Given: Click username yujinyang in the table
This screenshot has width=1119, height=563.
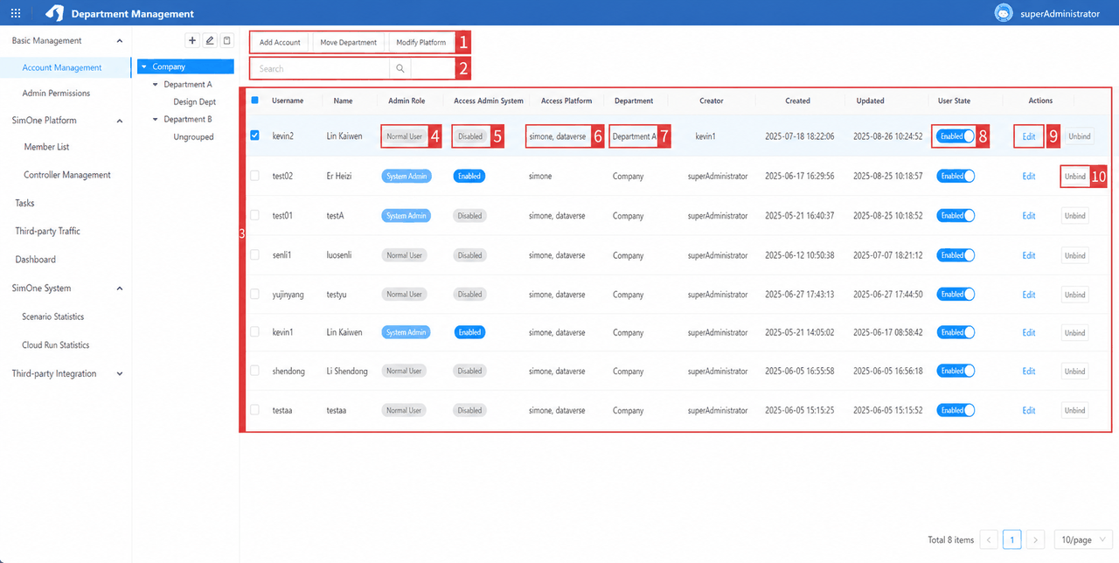Looking at the screenshot, I should tap(288, 295).
